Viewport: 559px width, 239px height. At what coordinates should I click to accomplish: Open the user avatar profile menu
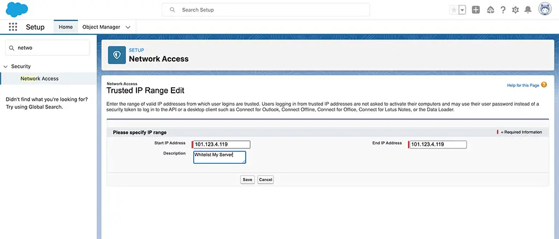[545, 9]
